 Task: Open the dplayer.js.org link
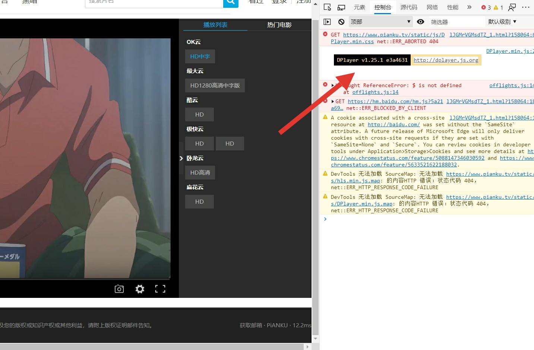point(446,60)
